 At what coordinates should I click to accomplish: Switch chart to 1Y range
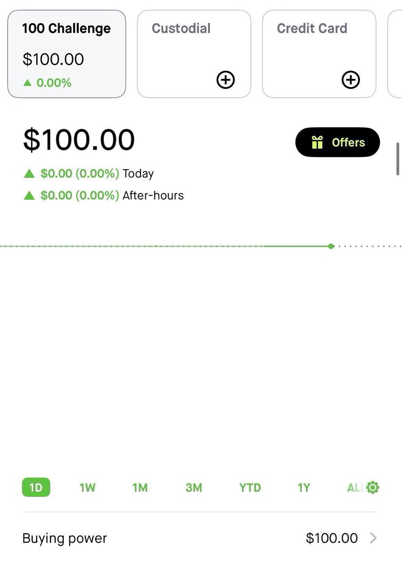(x=304, y=488)
